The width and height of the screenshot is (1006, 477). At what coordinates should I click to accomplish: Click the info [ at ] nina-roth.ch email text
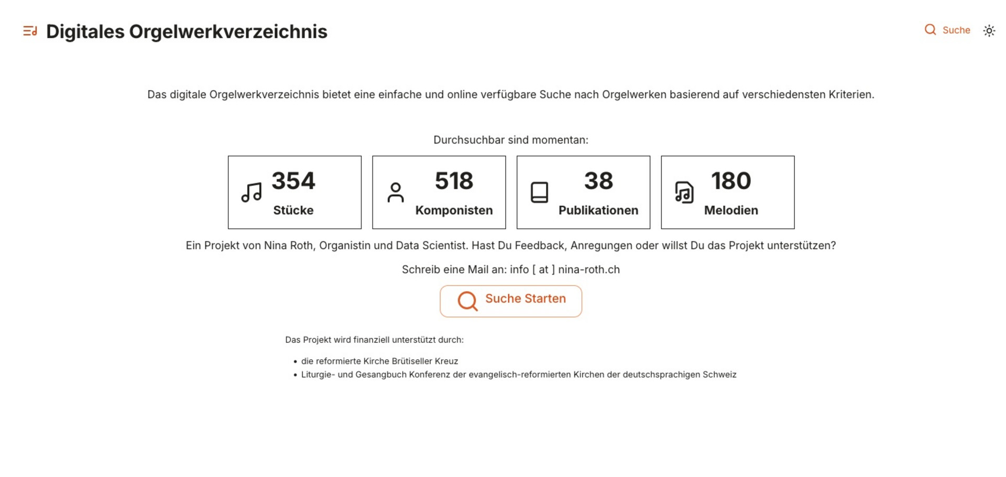click(x=564, y=270)
